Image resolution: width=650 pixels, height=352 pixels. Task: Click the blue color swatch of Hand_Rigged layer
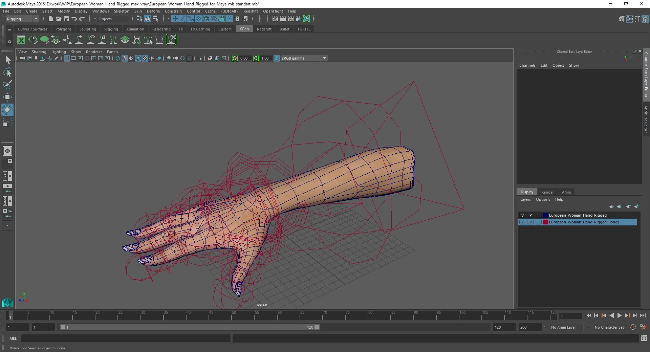(545, 215)
